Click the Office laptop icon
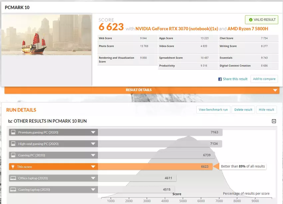This screenshot has width=283, height=204. 13,178
